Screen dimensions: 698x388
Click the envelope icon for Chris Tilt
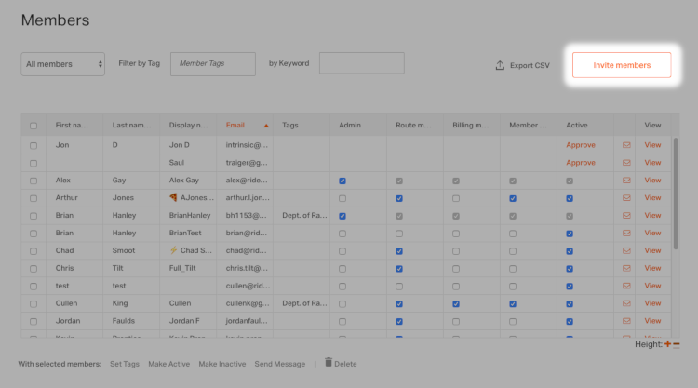pos(626,268)
